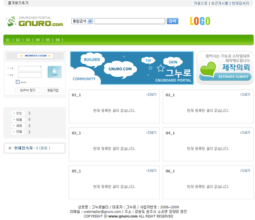The width and height of the screenshot is (255, 220).
Task: Click the 05_1 board title
Action: 76,171
